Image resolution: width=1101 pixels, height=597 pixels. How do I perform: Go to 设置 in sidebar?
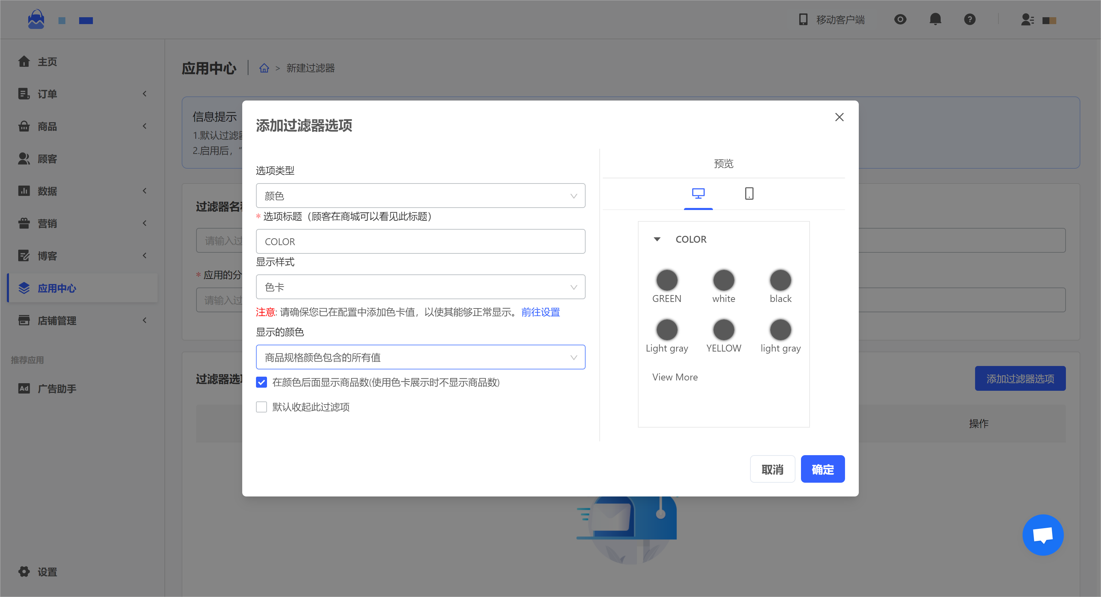point(47,571)
